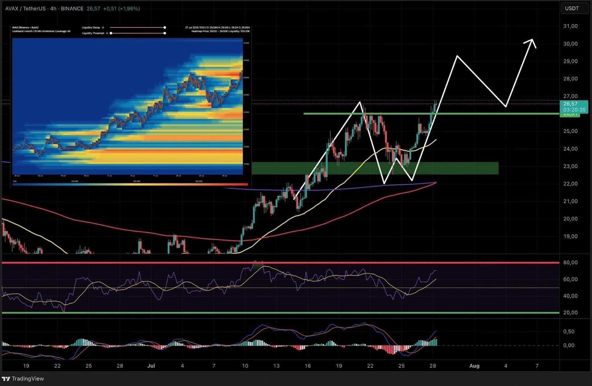Click the 4h timeframe label
Screen dimensions: 592x386
click(x=53, y=9)
